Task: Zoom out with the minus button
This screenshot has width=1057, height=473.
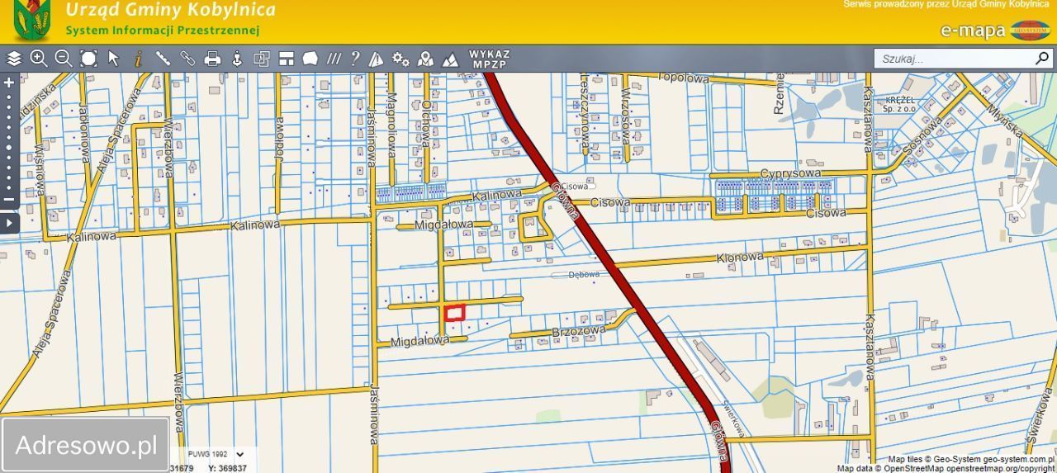Action: [9, 199]
